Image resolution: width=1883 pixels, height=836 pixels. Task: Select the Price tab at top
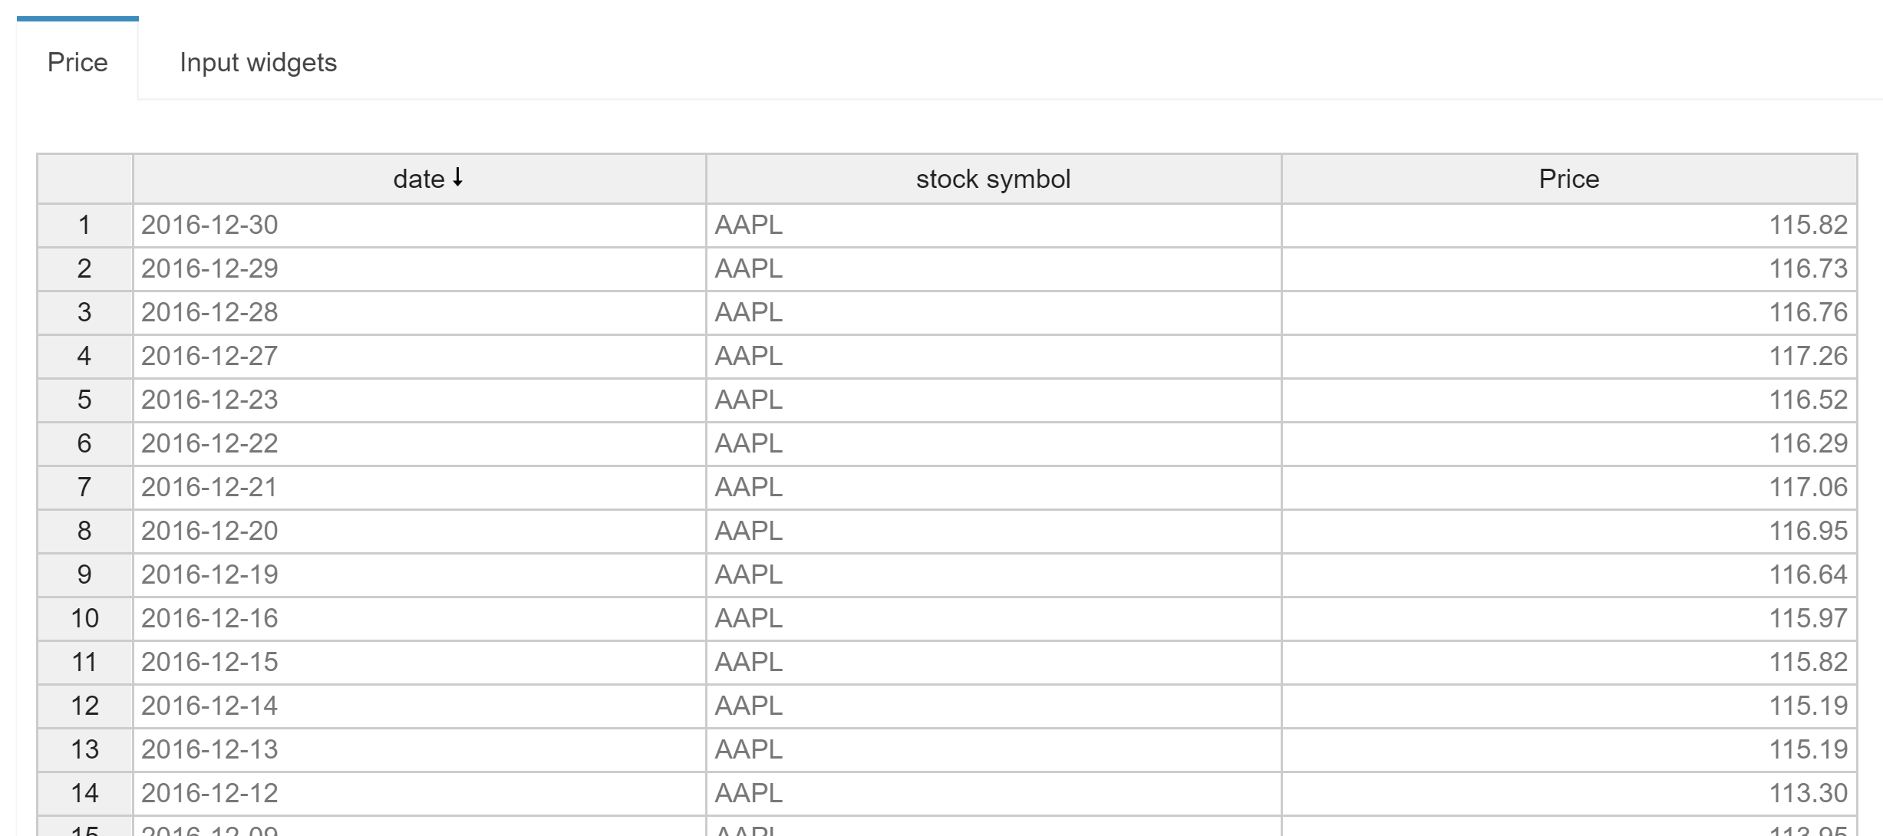pos(77,62)
